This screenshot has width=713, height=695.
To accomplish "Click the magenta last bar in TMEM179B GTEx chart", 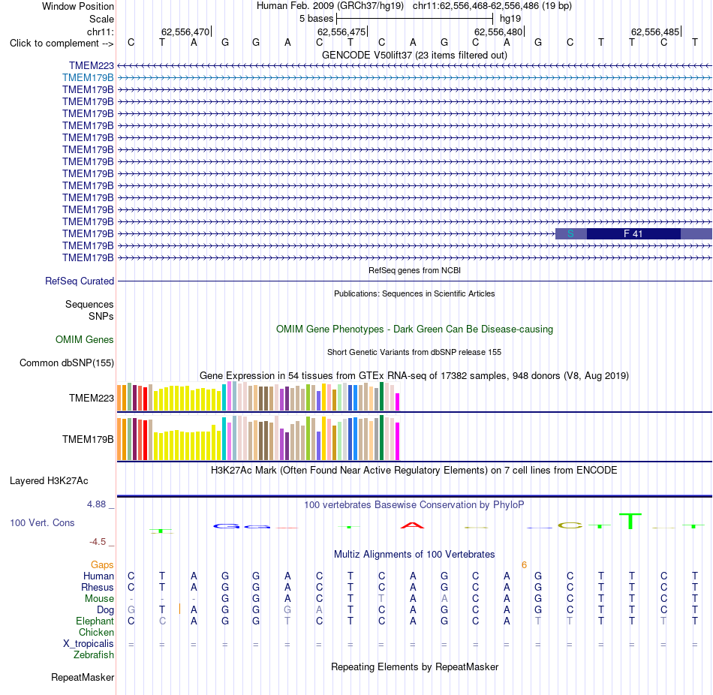I will (x=398, y=441).
